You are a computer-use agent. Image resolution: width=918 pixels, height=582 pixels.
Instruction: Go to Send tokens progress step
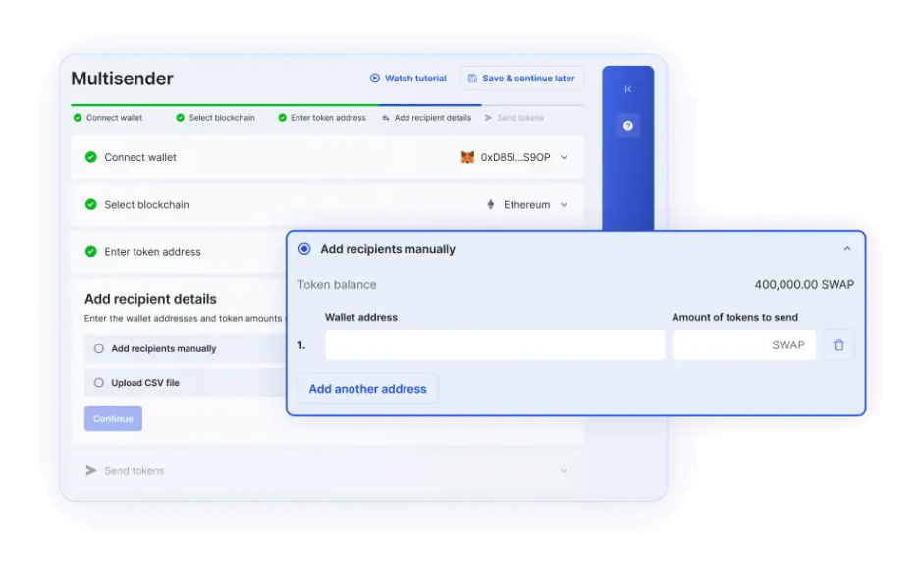(x=514, y=118)
